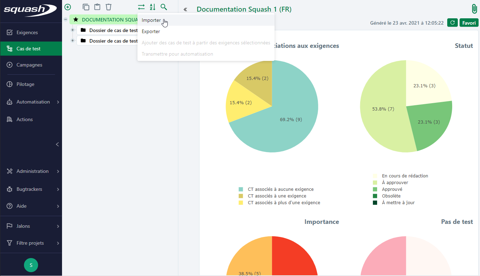Image resolution: width=480 pixels, height=276 pixels.
Task: Select Exporter from the dropdown menu
Action: [151, 32]
